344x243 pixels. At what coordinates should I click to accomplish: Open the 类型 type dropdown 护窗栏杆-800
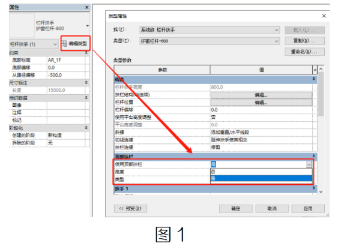click(x=210, y=41)
